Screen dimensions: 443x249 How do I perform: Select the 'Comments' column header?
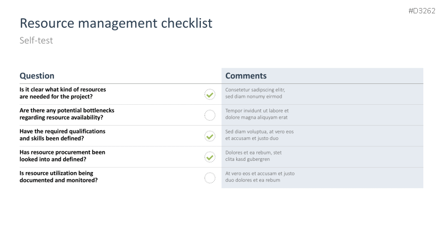pos(246,76)
